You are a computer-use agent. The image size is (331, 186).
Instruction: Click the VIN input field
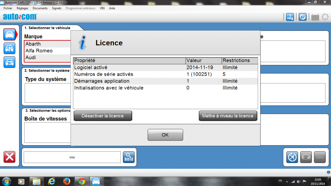[x=72, y=157]
